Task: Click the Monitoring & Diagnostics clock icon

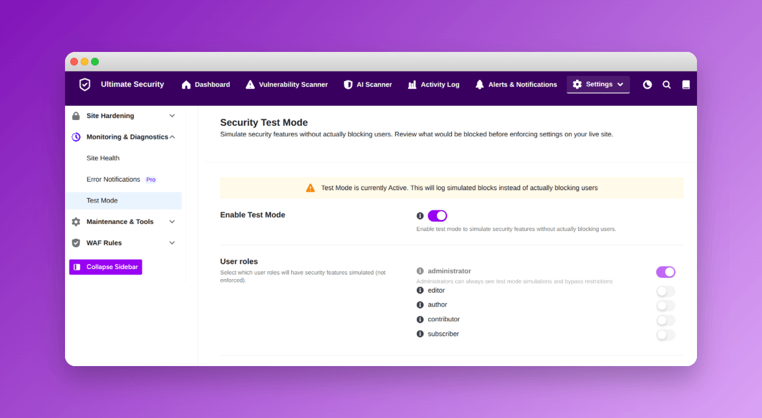Action: [76, 137]
